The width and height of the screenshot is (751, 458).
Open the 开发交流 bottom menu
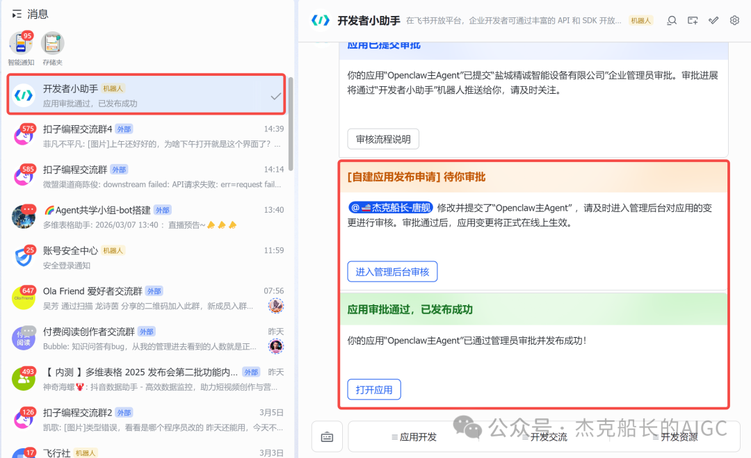tap(544, 437)
